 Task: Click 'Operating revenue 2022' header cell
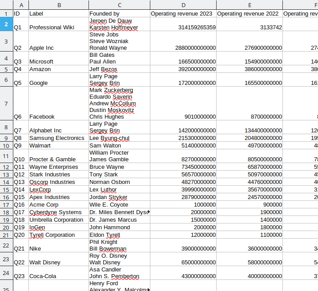coord(250,14)
